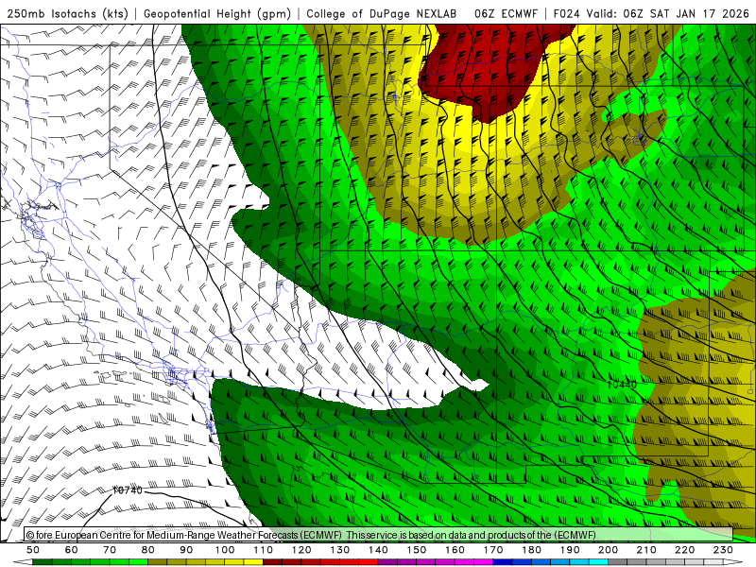Screen dimensions: 756x567
Task: Select the 150 label on the color scale
Action: [x=417, y=550]
